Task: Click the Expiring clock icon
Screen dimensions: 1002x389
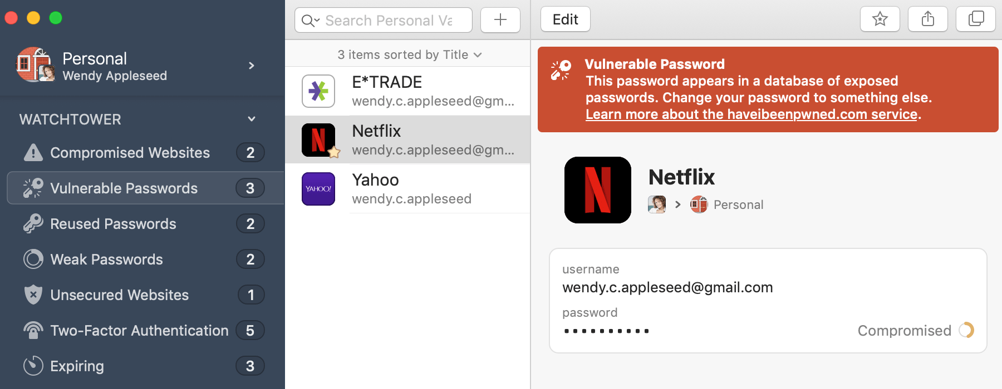Action: click(33, 366)
